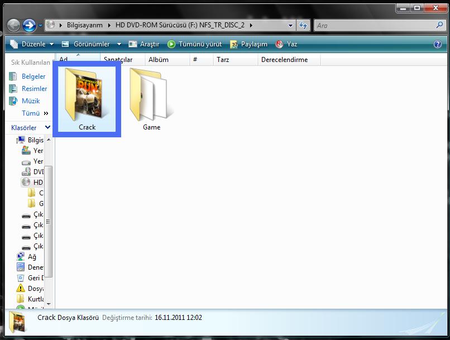Image resolution: width=450 pixels, height=340 pixels.
Task: Click the Görünümler button
Action: coord(86,44)
